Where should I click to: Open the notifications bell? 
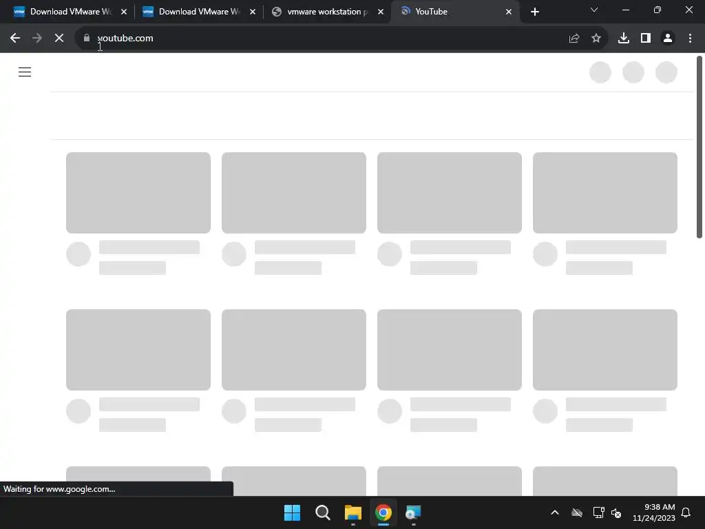pos(686,512)
